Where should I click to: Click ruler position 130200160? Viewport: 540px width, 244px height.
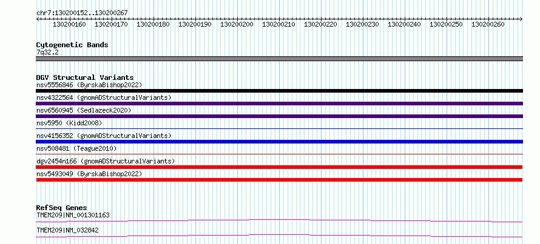pos(70,24)
